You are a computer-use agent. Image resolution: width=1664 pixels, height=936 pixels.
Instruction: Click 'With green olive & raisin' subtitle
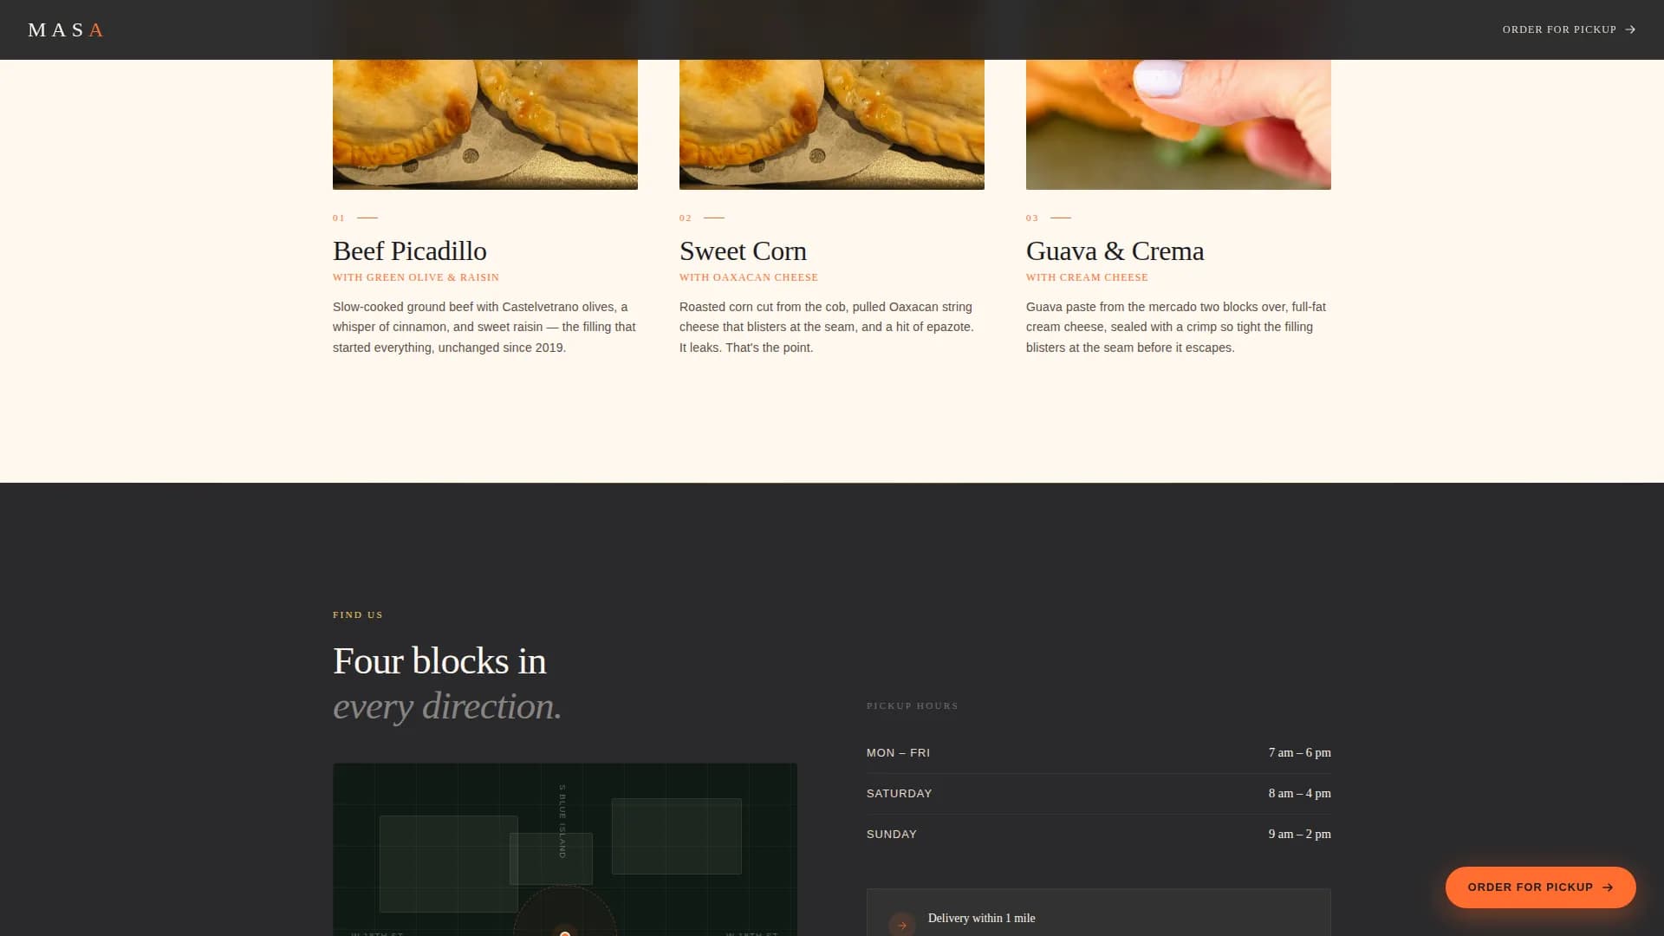click(x=416, y=277)
